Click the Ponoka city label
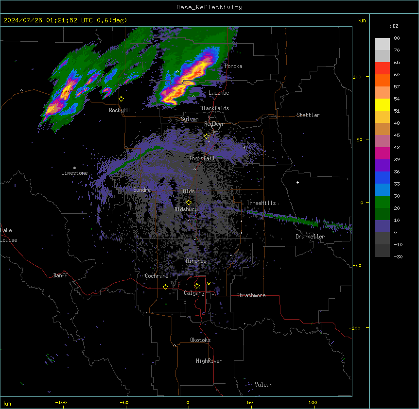Image resolution: width=419 pixels, height=409 pixels. pos(233,66)
